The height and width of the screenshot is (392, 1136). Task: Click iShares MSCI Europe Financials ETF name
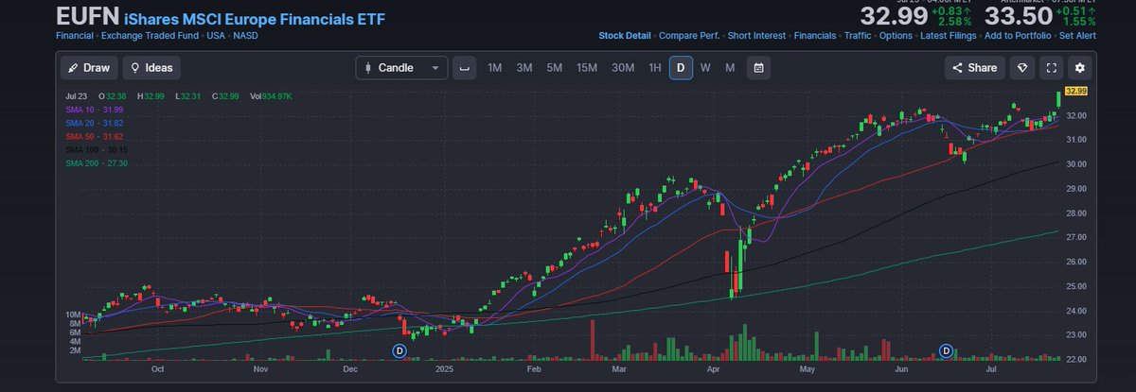(x=255, y=18)
